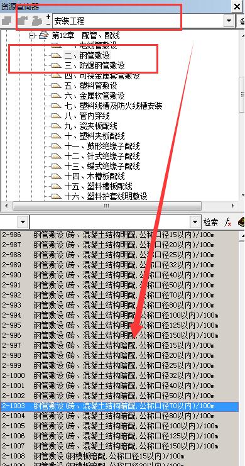Select 七、塑料线槽及防火线槽安装 tree item
The image size is (245, 466).
click(113, 106)
